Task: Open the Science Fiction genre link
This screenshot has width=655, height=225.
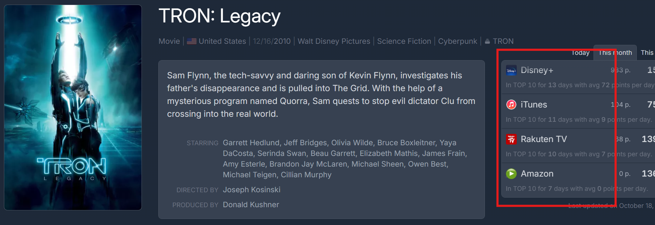Action: click(x=404, y=41)
